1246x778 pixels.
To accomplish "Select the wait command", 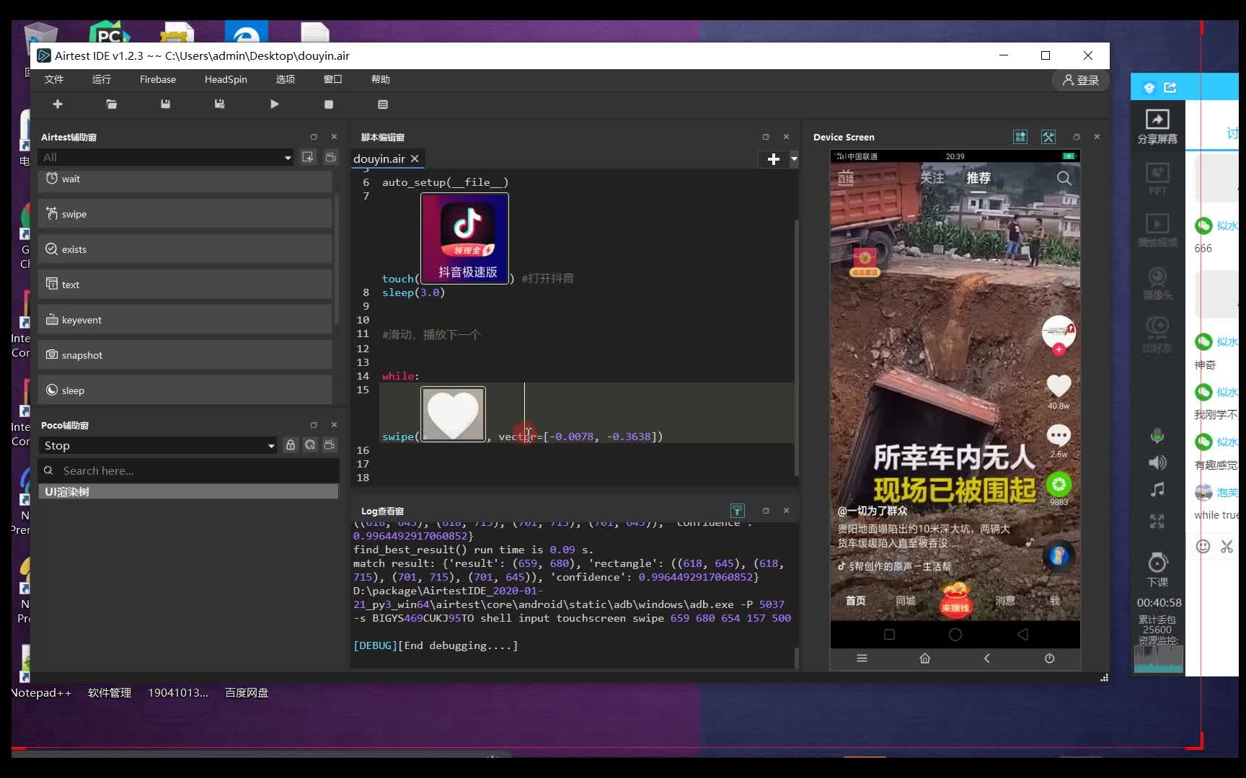I will click(x=185, y=179).
